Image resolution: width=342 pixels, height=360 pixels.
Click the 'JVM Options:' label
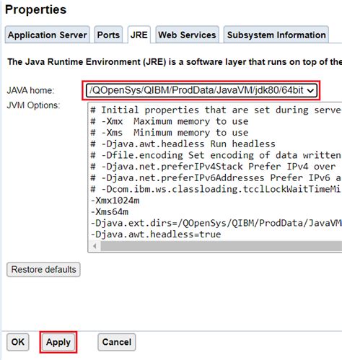(x=33, y=105)
